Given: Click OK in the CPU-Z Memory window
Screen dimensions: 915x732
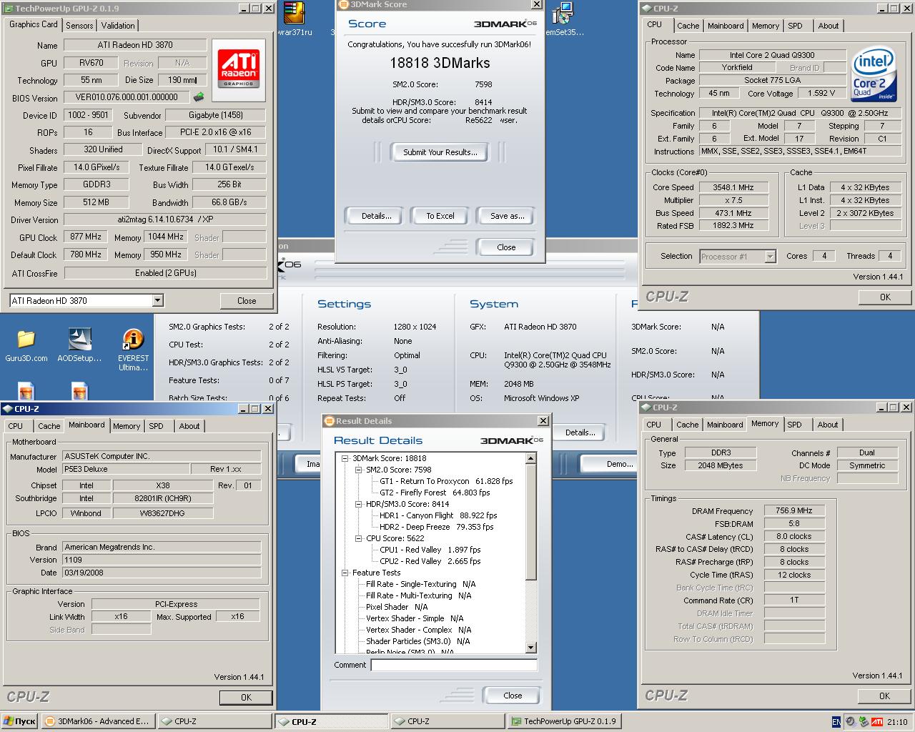Looking at the screenshot, I should pyautogui.click(x=884, y=696).
